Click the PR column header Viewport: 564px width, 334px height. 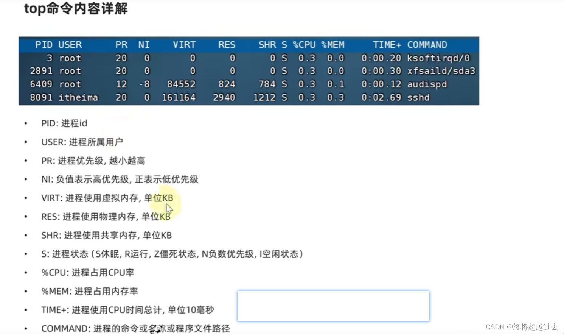click(121, 45)
